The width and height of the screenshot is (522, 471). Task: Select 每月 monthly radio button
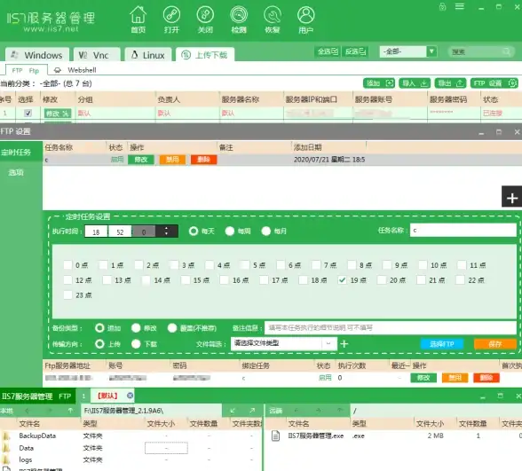tap(266, 231)
